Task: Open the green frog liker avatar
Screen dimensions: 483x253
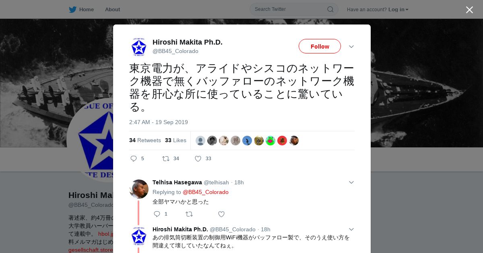Action: pyautogui.click(x=270, y=141)
